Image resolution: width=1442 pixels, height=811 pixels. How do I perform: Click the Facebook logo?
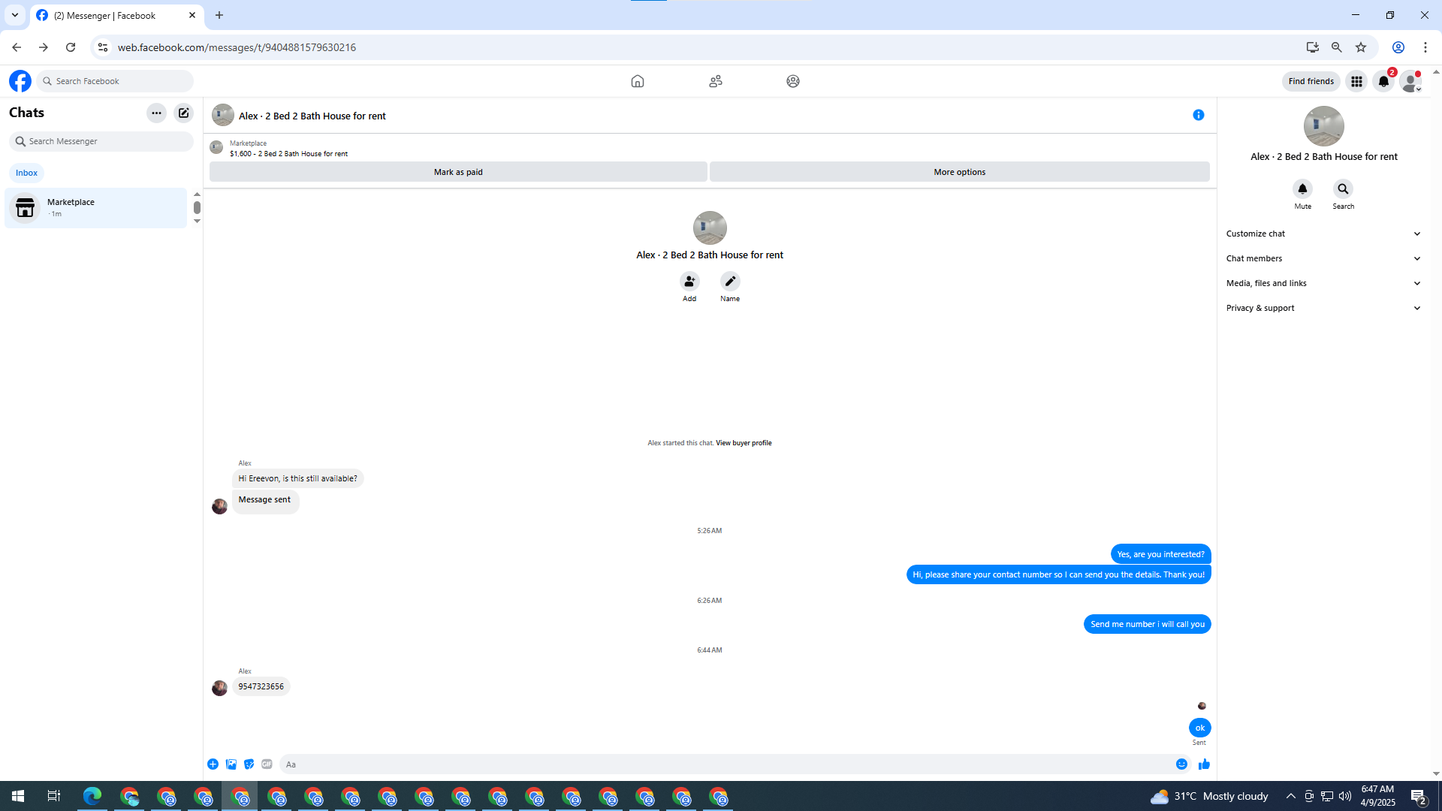[x=20, y=81]
